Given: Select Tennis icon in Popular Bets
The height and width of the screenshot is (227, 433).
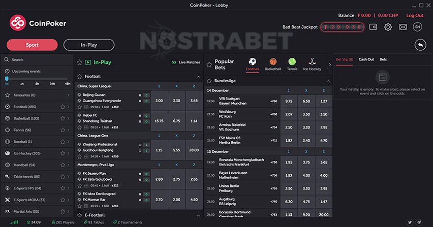Looking at the screenshot, I should (292, 61).
